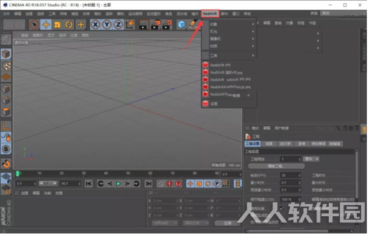
Task: Click the 90 F end frame field
Action: 70,184
